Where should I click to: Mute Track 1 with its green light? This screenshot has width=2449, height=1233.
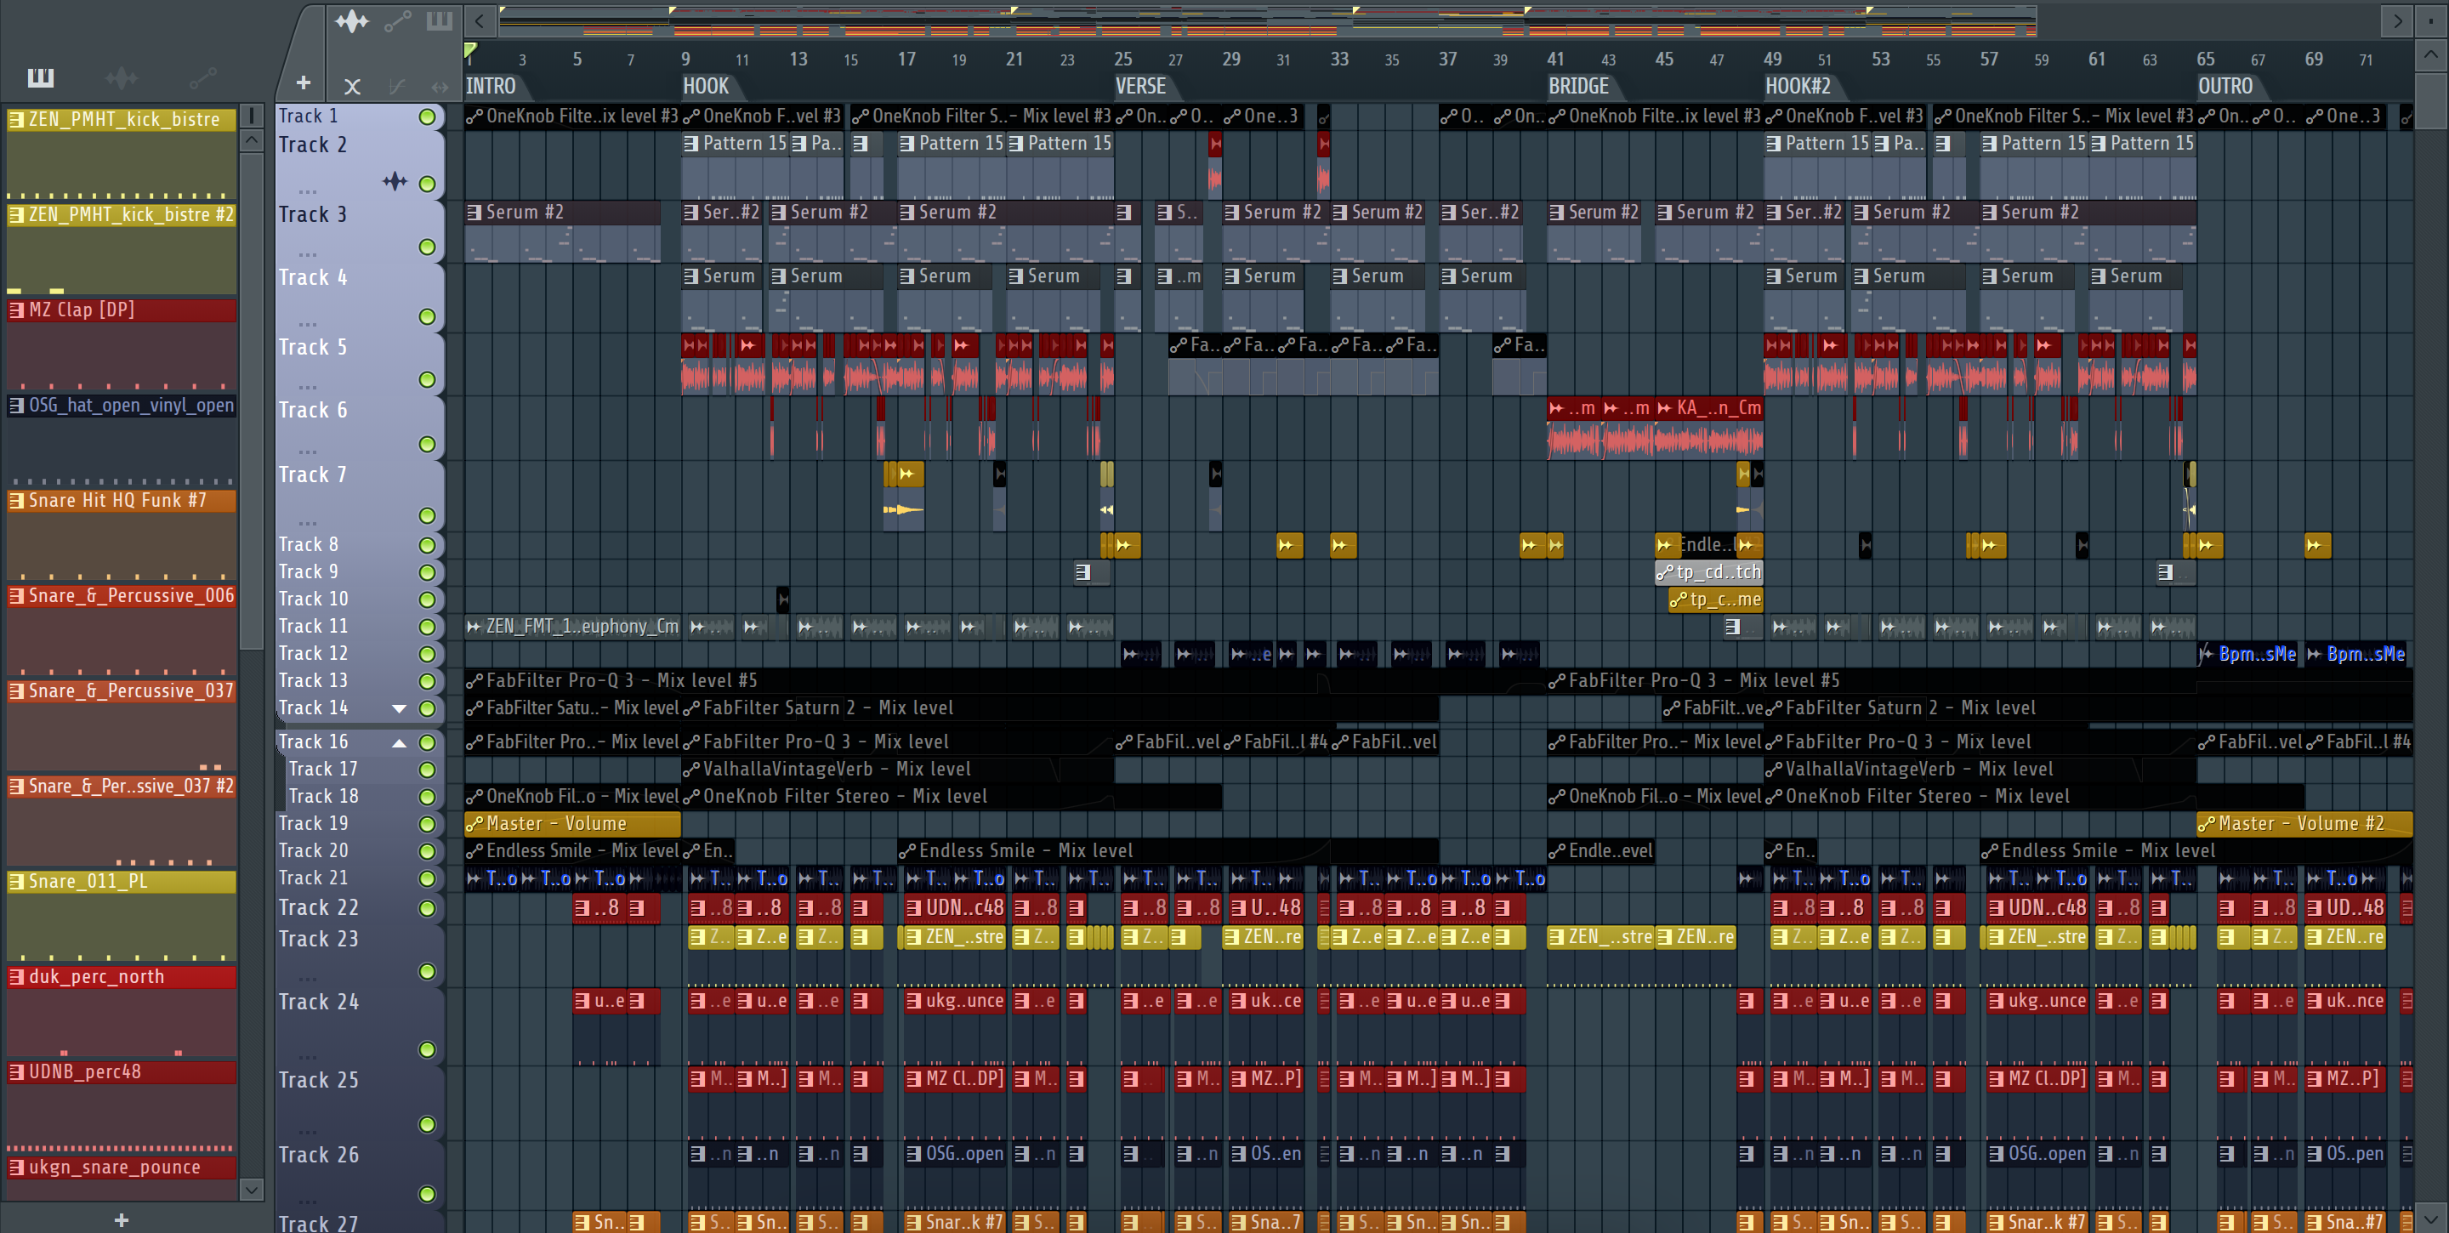coord(427,116)
